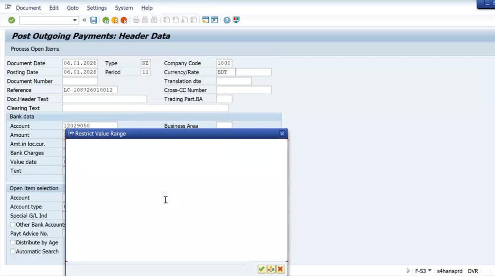Toggle the Distribute by Age checkbox
The width and height of the screenshot is (495, 276).
13,242
